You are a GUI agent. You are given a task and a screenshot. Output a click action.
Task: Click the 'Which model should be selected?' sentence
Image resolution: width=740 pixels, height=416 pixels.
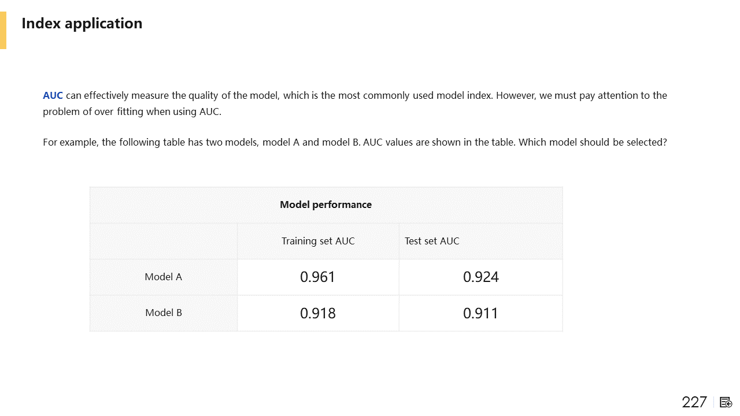(593, 142)
